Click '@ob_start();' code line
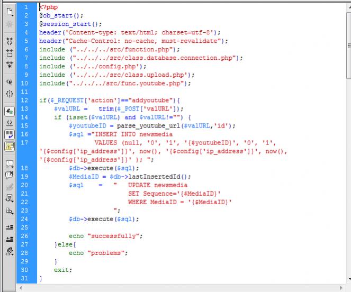The image size is (351, 292). point(61,16)
